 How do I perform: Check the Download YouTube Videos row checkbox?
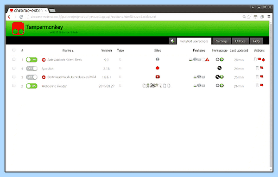click(14, 77)
